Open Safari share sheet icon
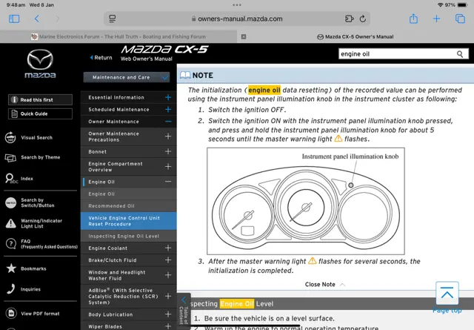The width and height of the screenshot is (474, 330). [413, 19]
